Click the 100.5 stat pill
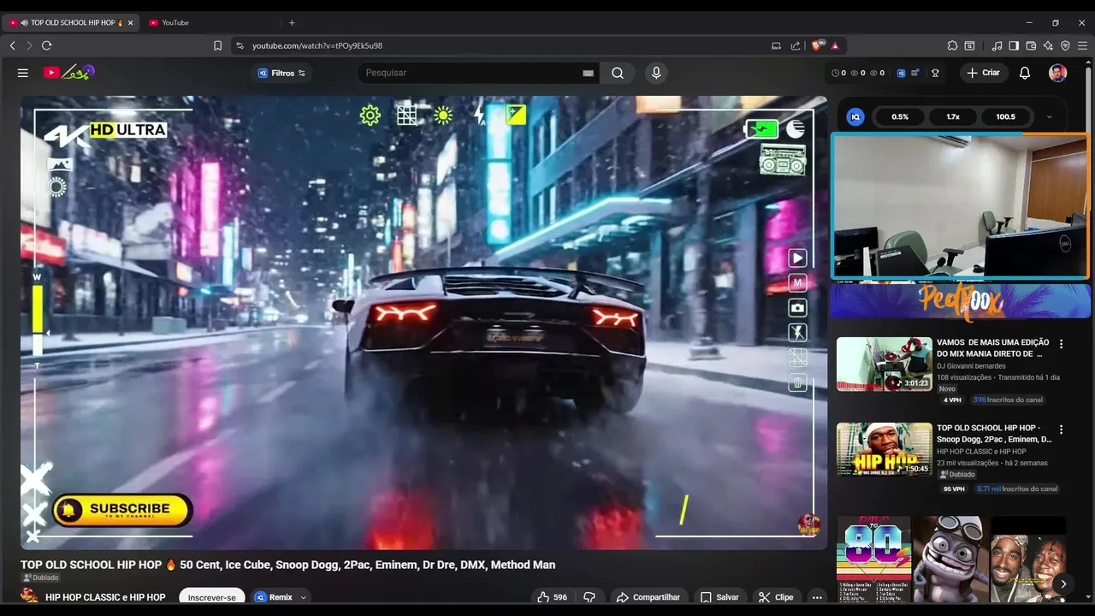1095x616 pixels. coord(1006,116)
